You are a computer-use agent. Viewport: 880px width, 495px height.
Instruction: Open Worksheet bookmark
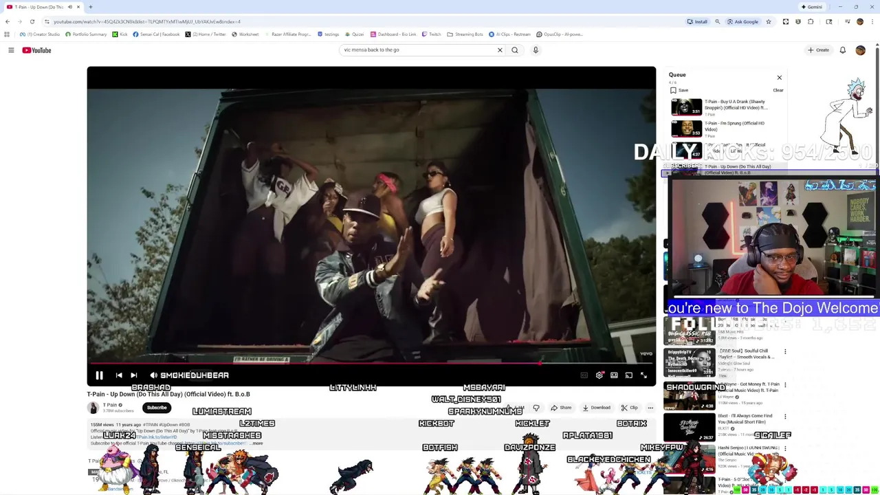click(x=245, y=34)
